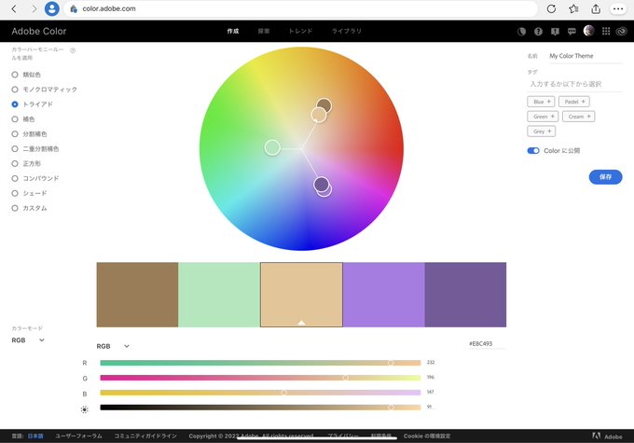
Task: Open the browser three-dot menu
Action: pyautogui.click(x=618, y=8)
